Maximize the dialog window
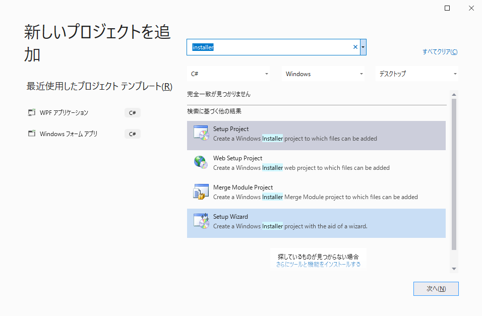 point(447,8)
